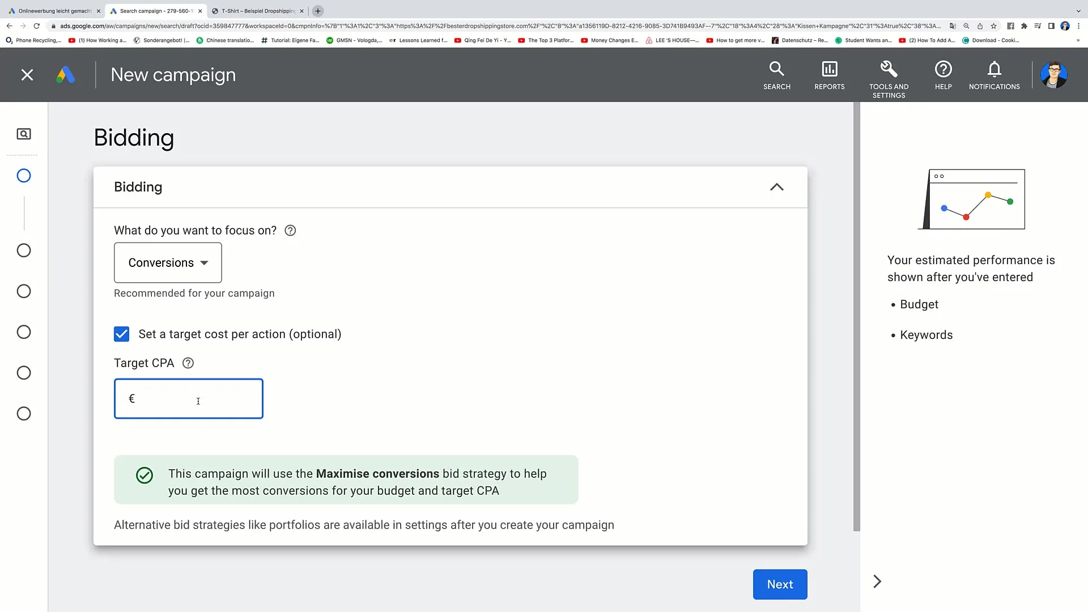Click the estimated performance chart illustration
Screen dimensions: 1088x612
click(971, 199)
